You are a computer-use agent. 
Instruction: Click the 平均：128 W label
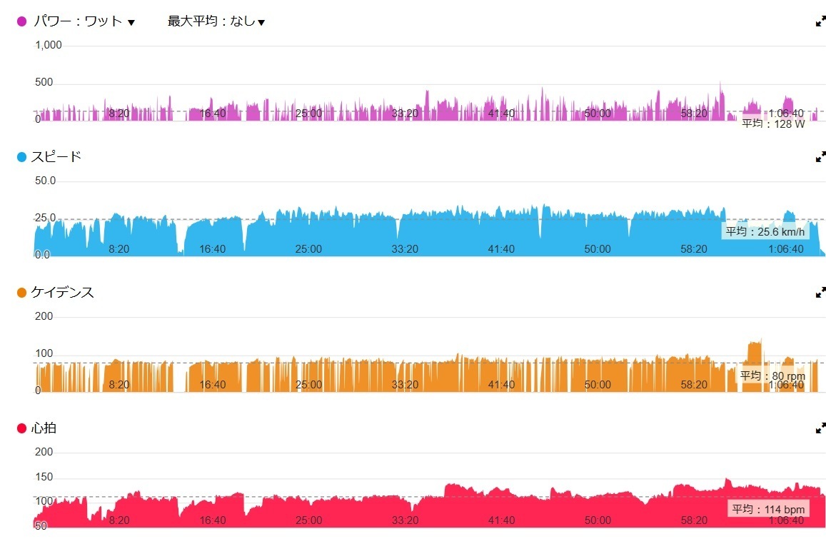(x=773, y=124)
